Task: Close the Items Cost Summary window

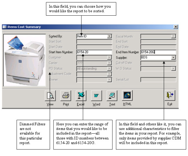Action: point(176,26)
